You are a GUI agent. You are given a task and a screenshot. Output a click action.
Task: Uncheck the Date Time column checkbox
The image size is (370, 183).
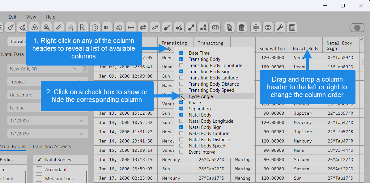181,53
